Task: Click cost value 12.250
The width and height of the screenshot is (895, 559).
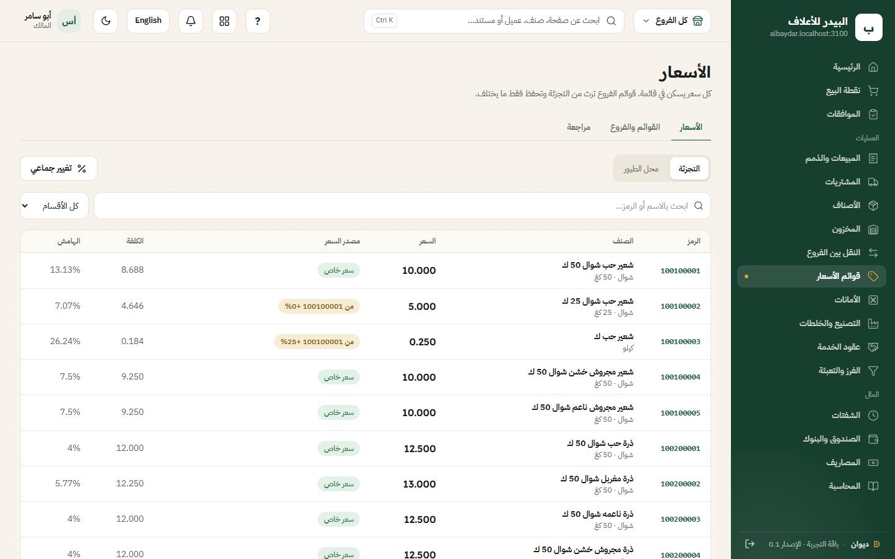Action: 130,483
